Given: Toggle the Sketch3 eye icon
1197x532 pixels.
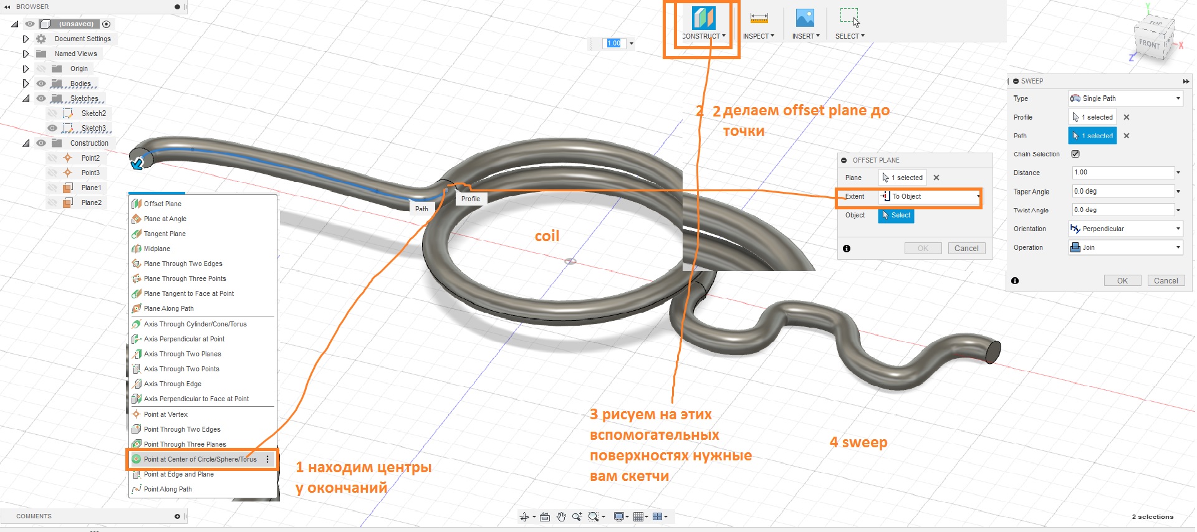Looking at the screenshot, I should [52, 128].
